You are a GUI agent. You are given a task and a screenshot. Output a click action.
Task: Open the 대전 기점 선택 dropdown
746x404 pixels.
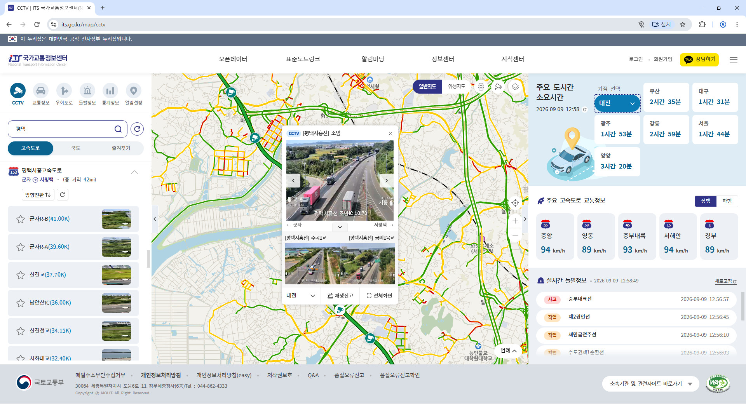[617, 103]
